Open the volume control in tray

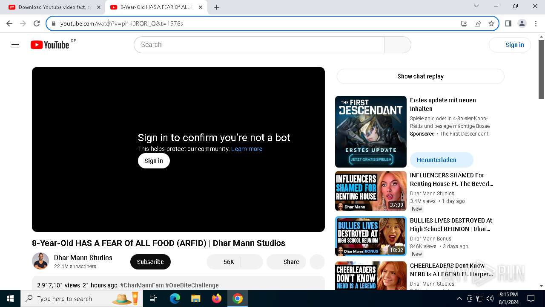(490, 298)
